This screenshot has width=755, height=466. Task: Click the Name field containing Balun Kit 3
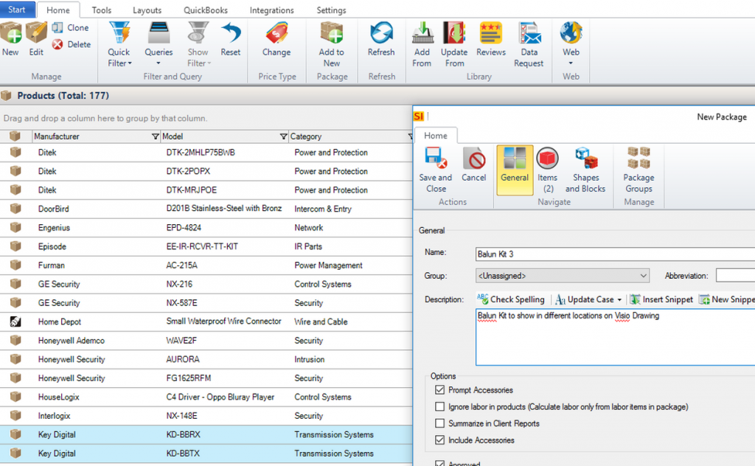tap(615, 254)
